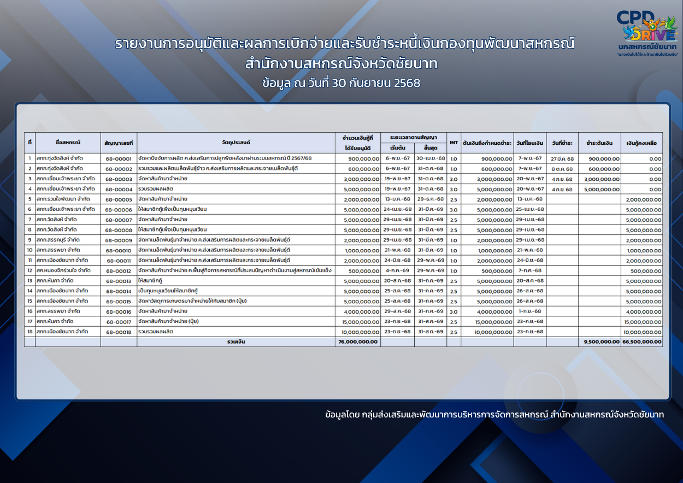Click the 'INT' column header
The image size is (683, 483).
454,143
